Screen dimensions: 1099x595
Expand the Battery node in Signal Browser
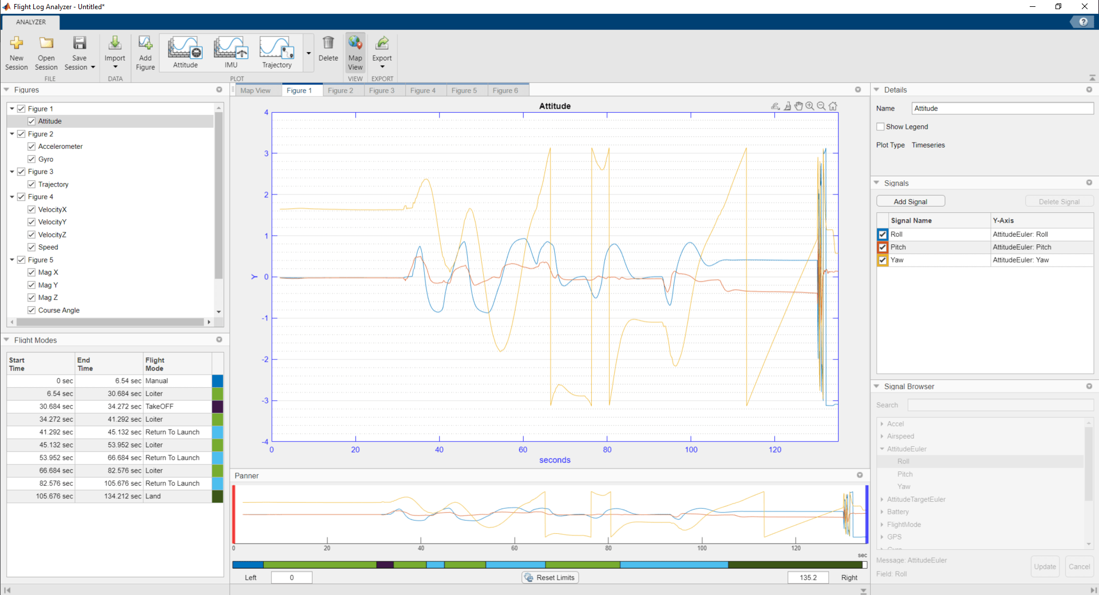(x=883, y=511)
